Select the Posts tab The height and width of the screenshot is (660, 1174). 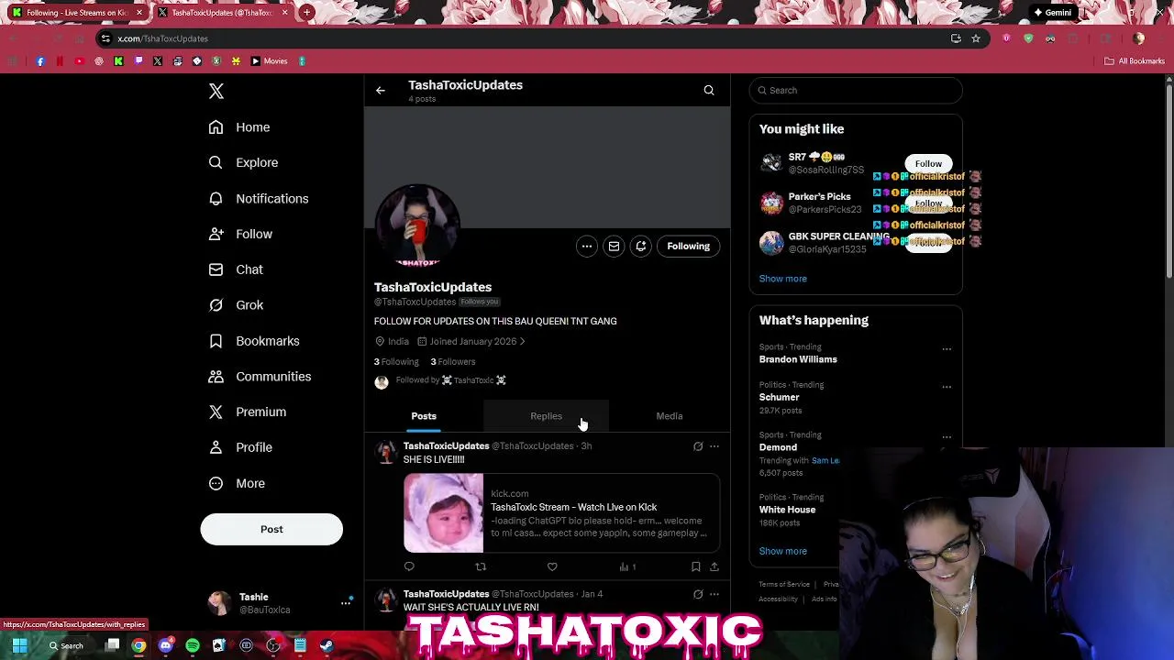coord(424,416)
